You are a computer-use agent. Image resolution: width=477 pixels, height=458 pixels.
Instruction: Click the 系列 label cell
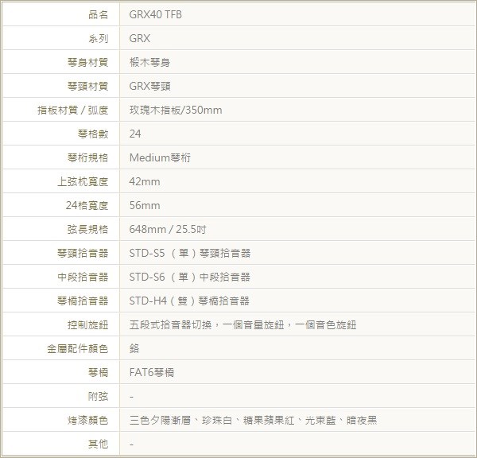coord(98,38)
